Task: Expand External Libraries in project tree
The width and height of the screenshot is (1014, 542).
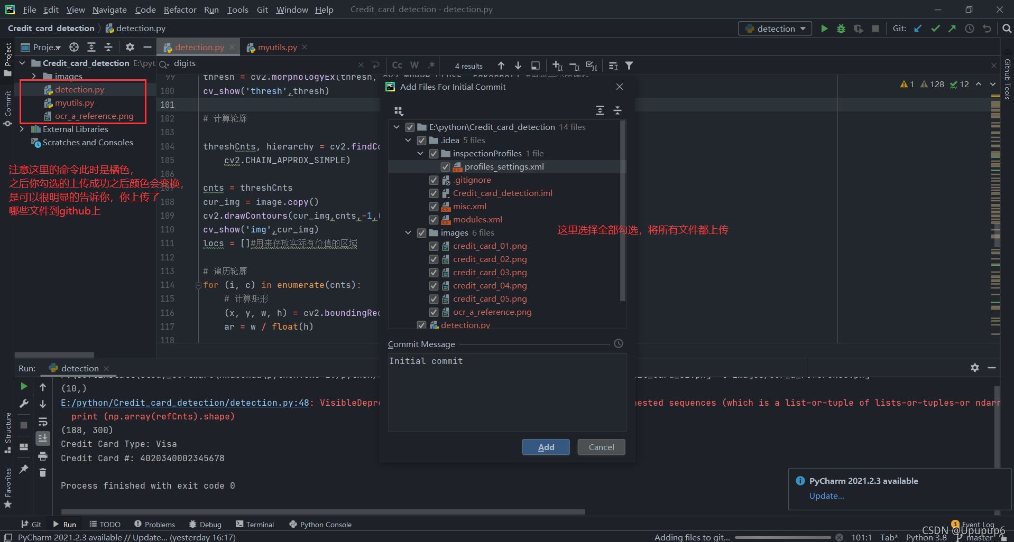Action: point(22,129)
